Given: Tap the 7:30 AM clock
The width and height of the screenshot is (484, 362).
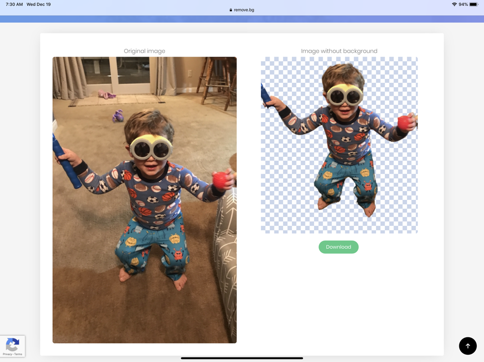Looking at the screenshot, I should click(x=14, y=4).
